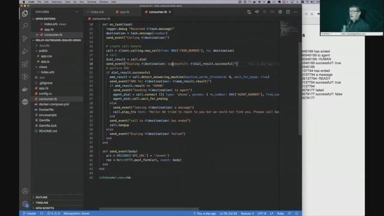This screenshot has height=216, width=384.
Task: Open Gemfile.lock file
Action: click(x=48, y=125)
